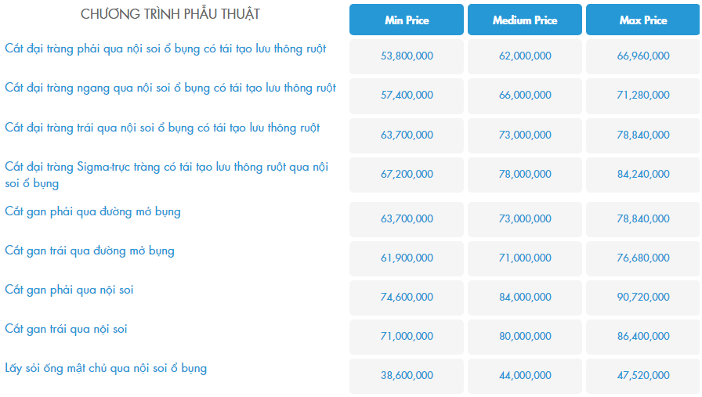The width and height of the screenshot is (702, 397).
Task: Click the 'CHƯƠNG TRÌNH PHẪU THUẬT' heading
Action: point(170,14)
